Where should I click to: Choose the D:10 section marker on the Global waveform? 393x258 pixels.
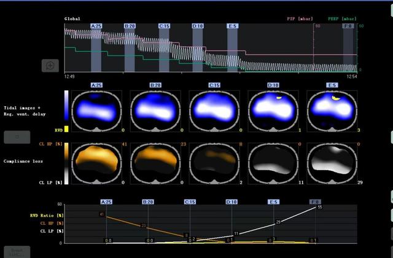pos(198,26)
